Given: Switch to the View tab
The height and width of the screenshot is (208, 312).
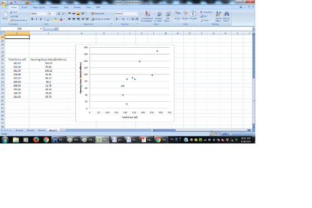Looking at the screenshot, I should pos(88,7).
